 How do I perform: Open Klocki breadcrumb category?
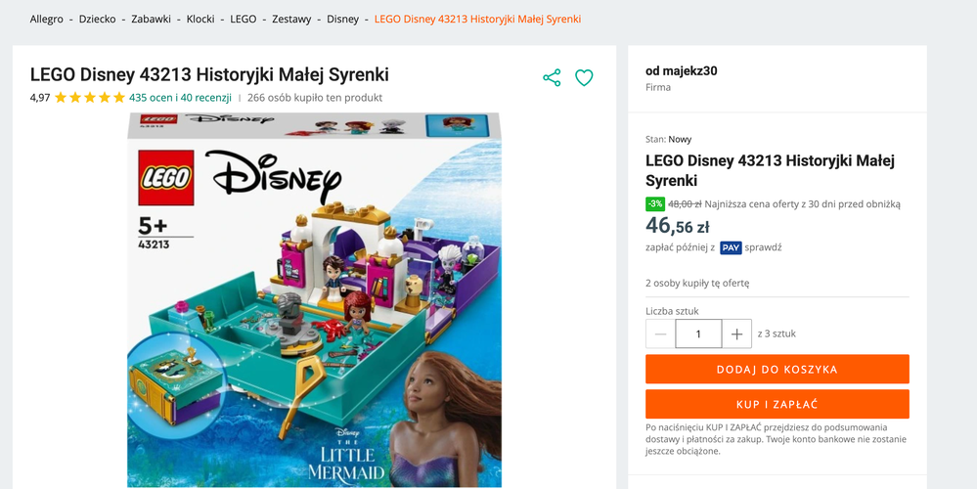pyautogui.click(x=200, y=20)
